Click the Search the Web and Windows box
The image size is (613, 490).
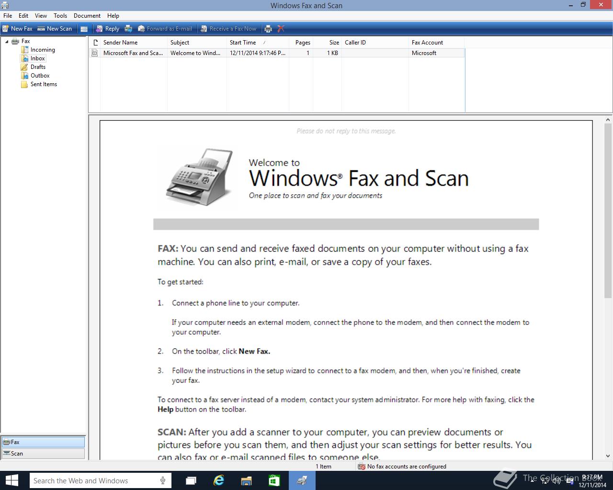[100, 480]
